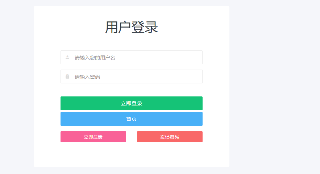Focus the 请输入您的用户名 username input
Viewport: 320px width, 174px height.
pyautogui.click(x=132, y=57)
